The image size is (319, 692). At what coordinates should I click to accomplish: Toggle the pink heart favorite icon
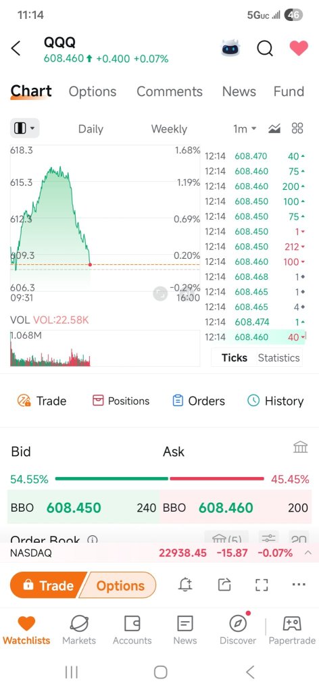coord(299,48)
